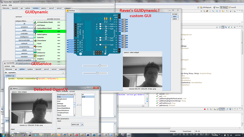This screenshot has width=244, height=137.
Task: Click the actuators category filter button
Action: pos(24,27)
